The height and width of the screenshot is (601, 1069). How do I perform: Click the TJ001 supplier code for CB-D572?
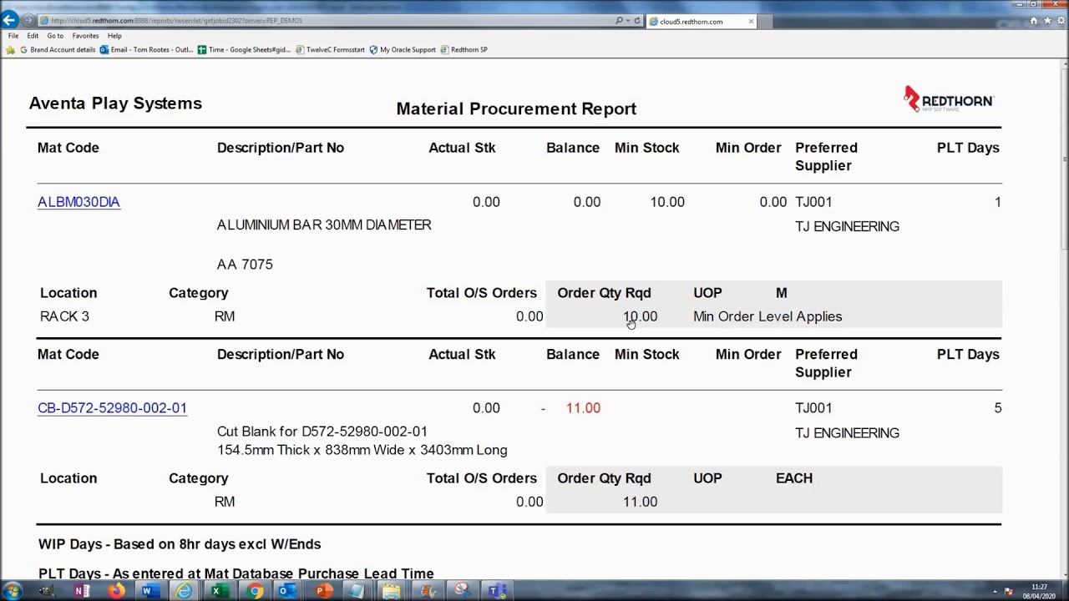(813, 408)
